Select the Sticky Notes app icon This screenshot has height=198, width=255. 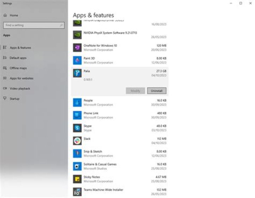(77, 179)
